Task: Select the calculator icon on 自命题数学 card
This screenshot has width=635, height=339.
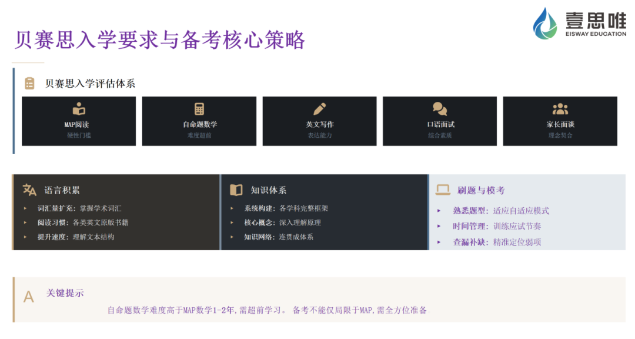Action: (199, 109)
